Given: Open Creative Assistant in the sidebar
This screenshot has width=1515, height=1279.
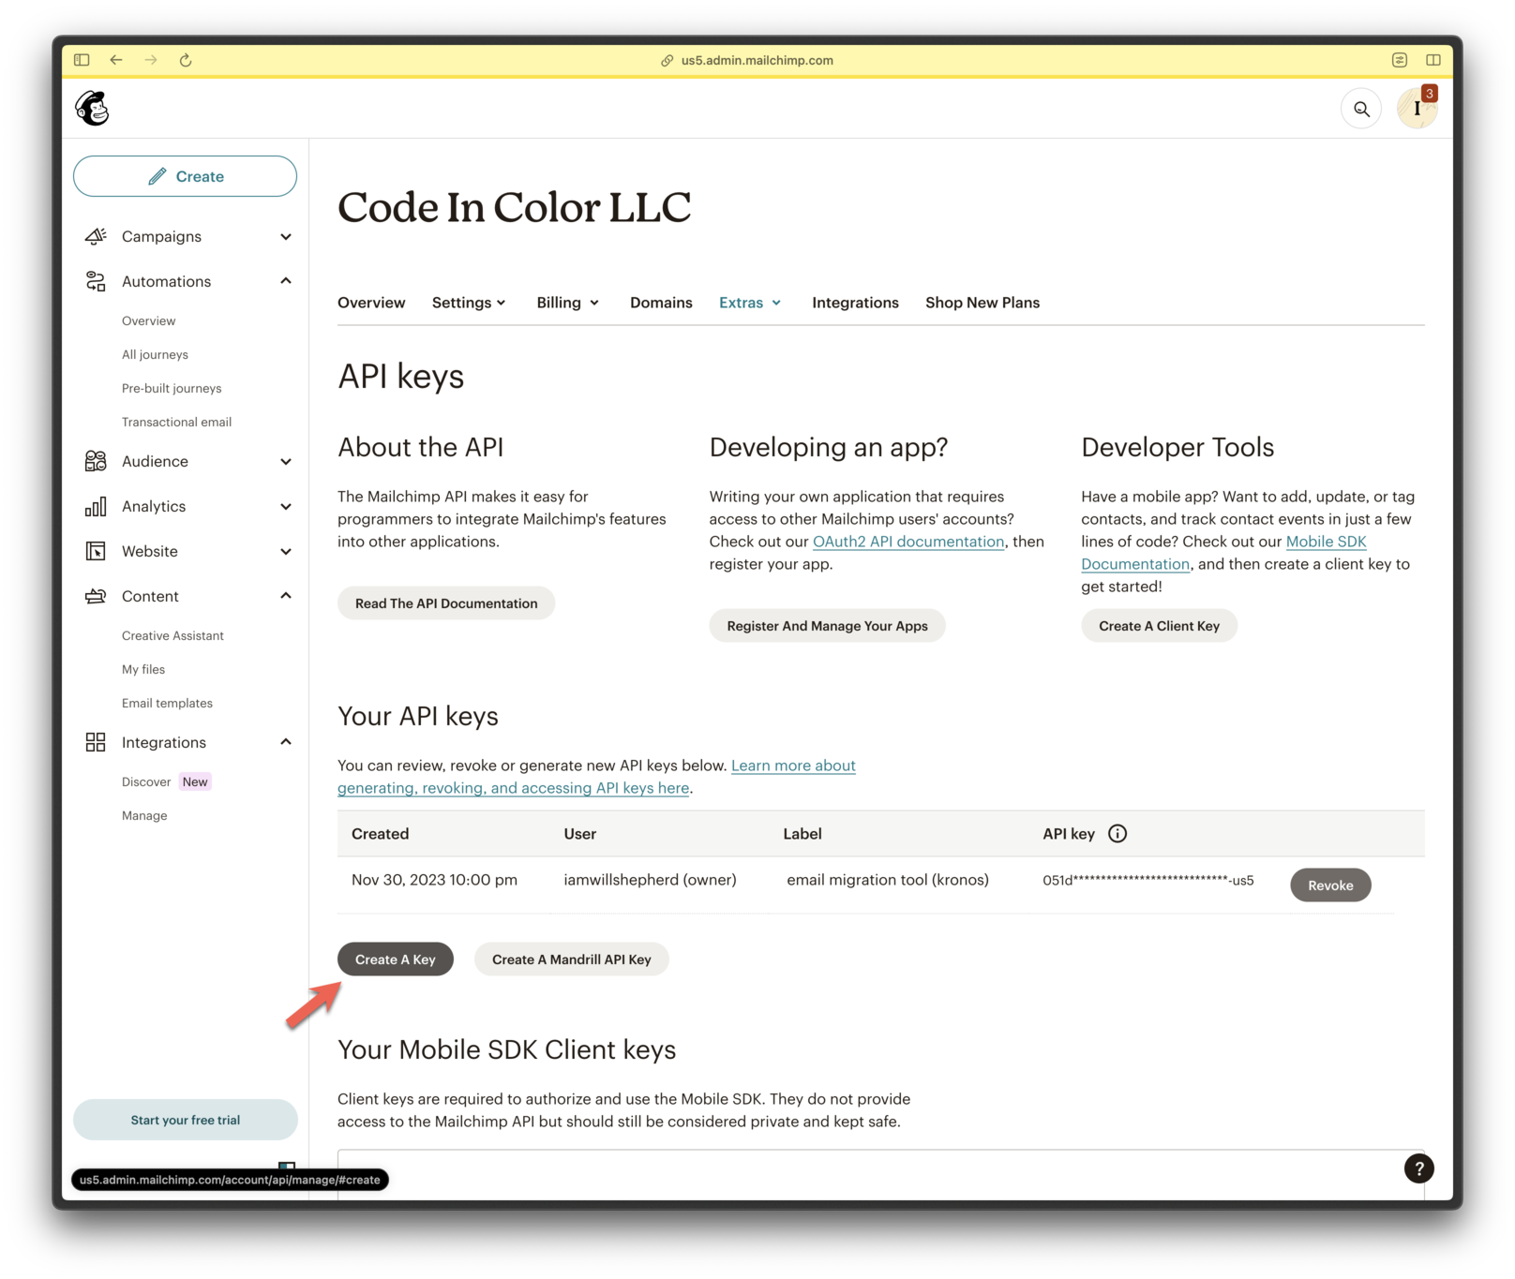Looking at the screenshot, I should [x=172, y=635].
